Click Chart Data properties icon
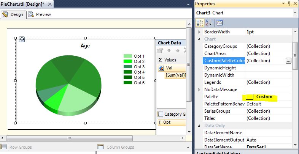Screen dimensions: 299x154 [160, 50]
